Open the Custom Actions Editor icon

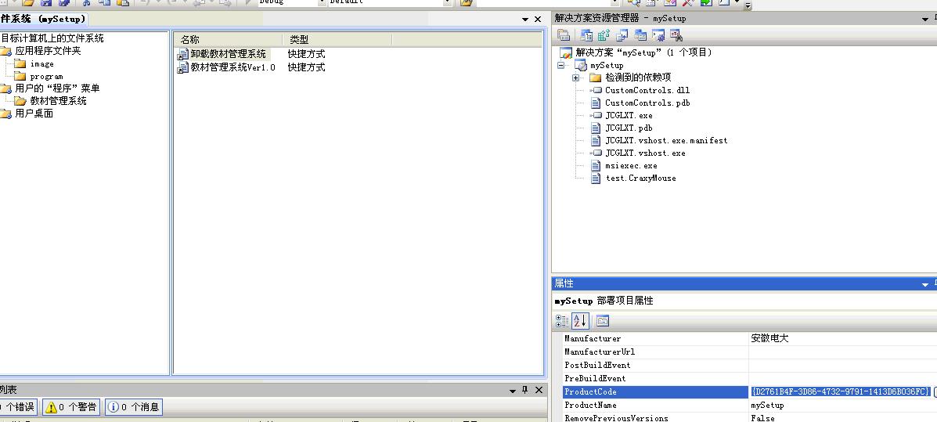(x=658, y=35)
